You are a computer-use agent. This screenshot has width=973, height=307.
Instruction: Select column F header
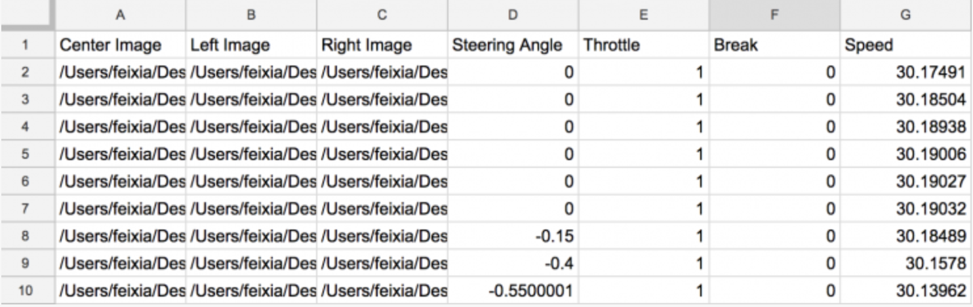point(775,15)
